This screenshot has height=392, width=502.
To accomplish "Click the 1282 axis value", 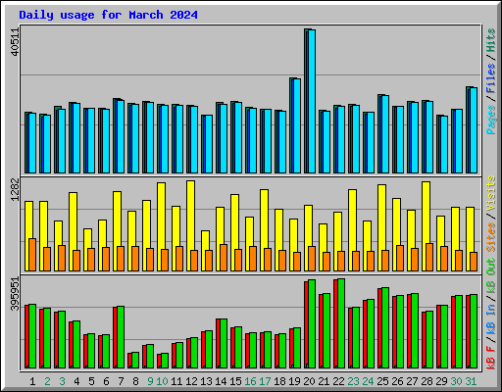I will (16, 190).
